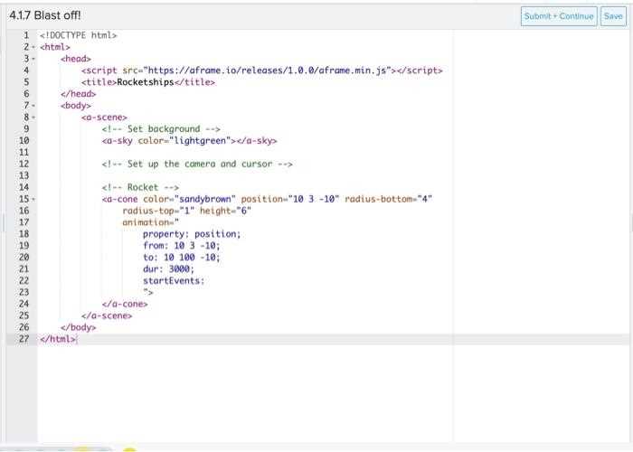Click the 'property: position;' line
The image size is (633, 452).
click(192, 234)
